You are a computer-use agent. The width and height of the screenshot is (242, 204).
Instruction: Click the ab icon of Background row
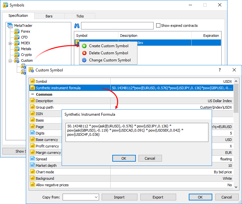(32, 178)
